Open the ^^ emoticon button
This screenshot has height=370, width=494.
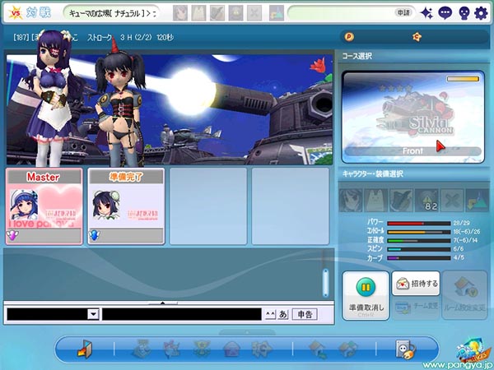tap(270, 314)
